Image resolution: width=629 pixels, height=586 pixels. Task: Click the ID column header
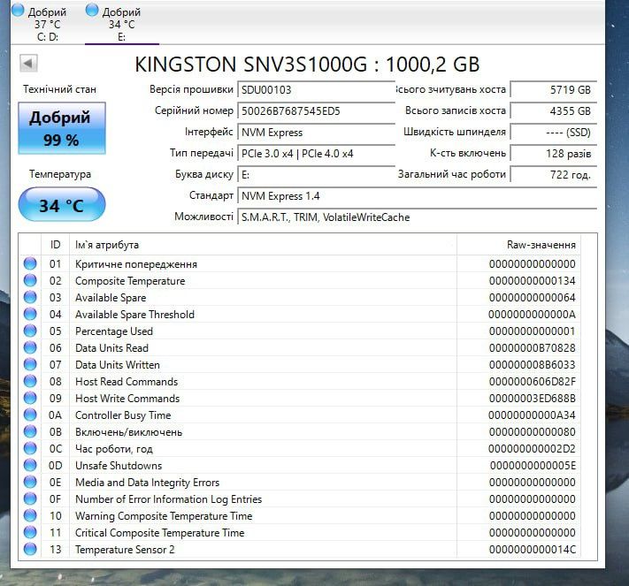click(56, 245)
